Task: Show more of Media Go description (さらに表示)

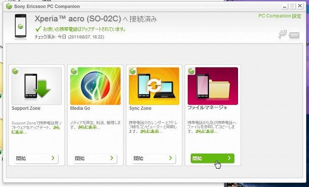Action: [x=89, y=127]
